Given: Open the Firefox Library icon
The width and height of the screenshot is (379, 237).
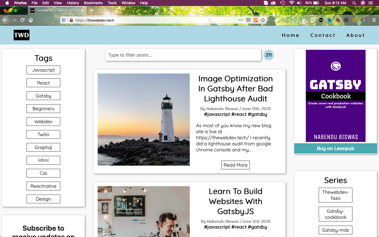Looking at the screenshot, I should (304, 20).
